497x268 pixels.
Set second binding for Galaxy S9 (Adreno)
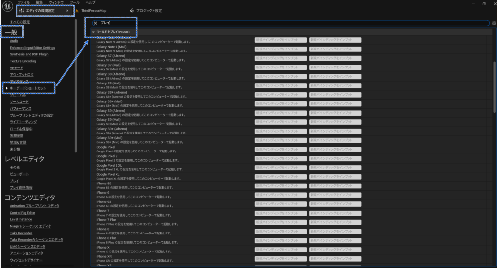pos(335,113)
